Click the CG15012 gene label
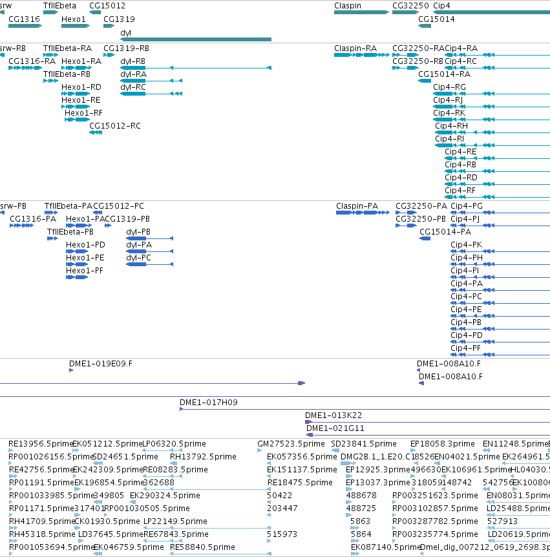 tap(107, 6)
